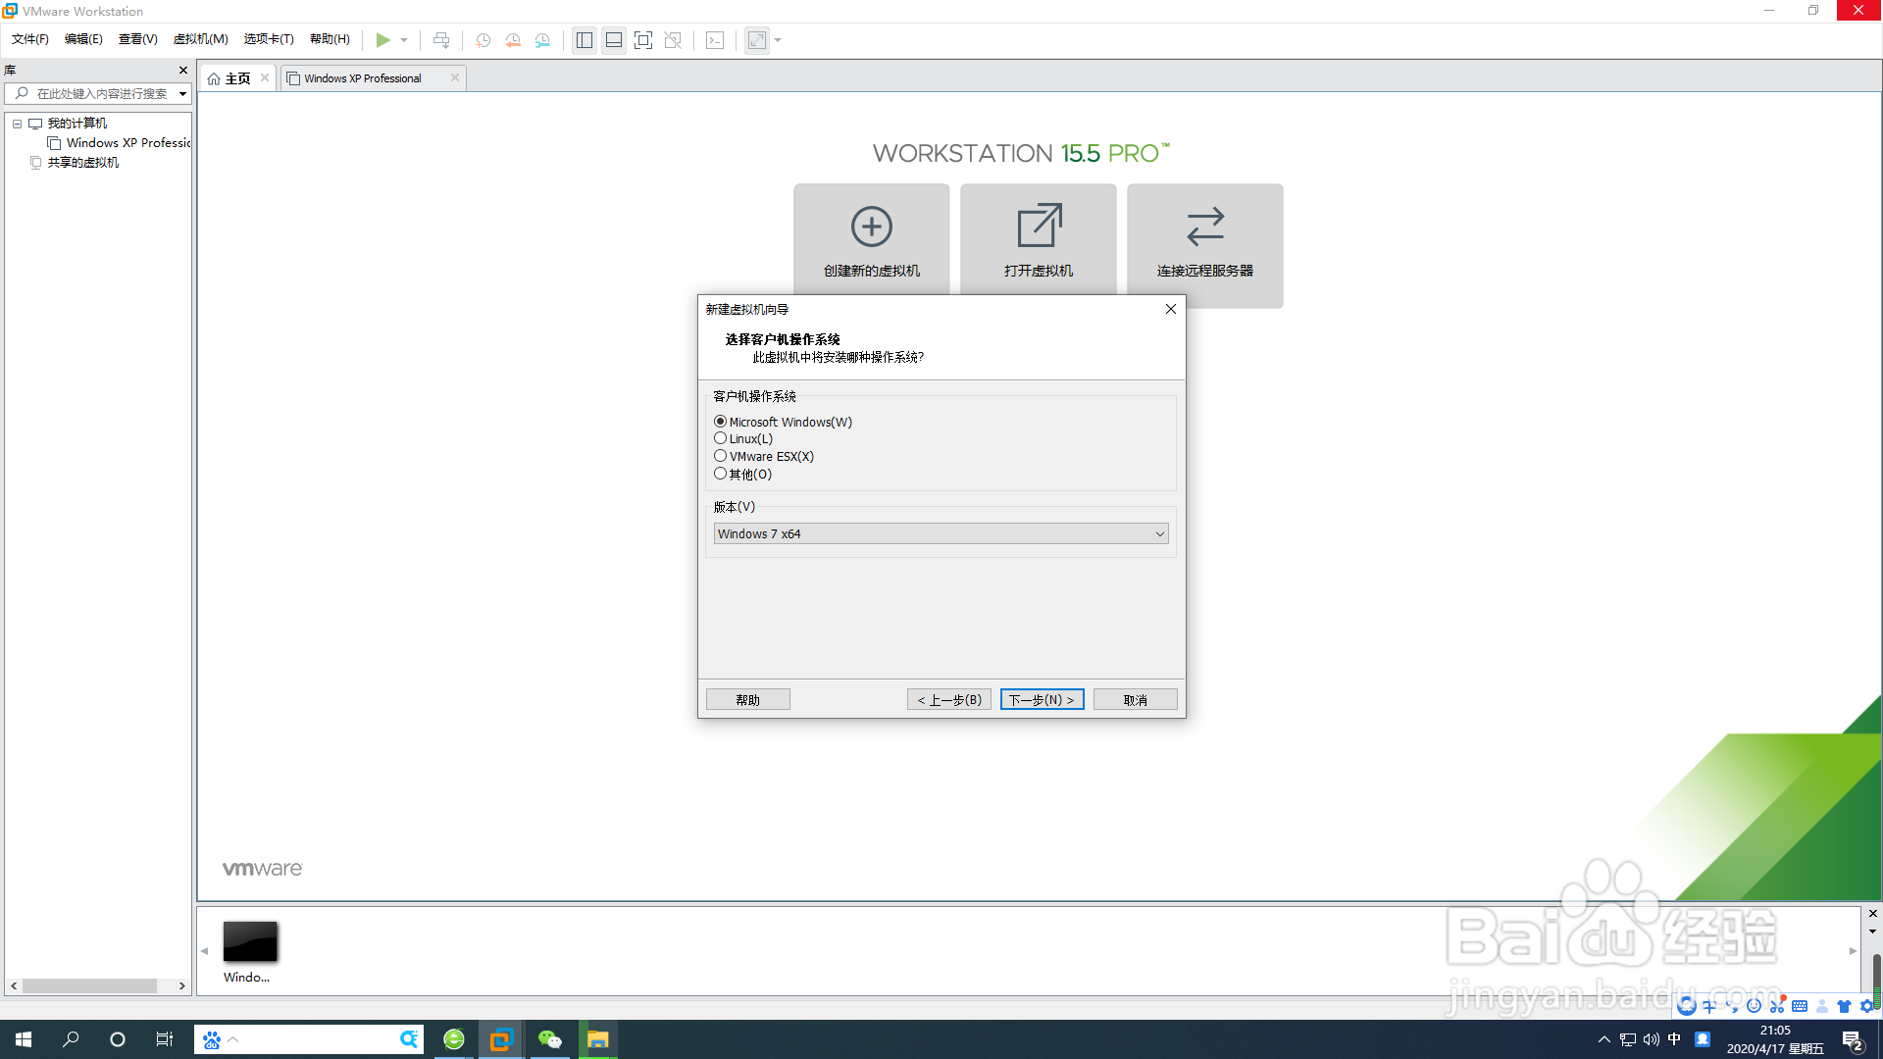Open the 帮助(H) menu

click(x=330, y=39)
